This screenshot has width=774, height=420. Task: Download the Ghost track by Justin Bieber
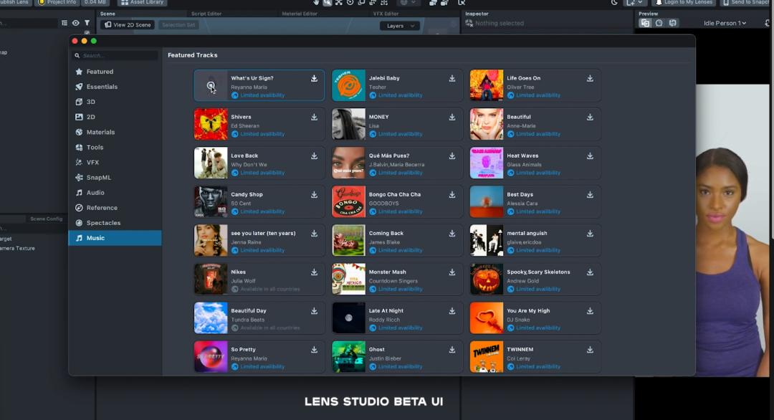451,350
